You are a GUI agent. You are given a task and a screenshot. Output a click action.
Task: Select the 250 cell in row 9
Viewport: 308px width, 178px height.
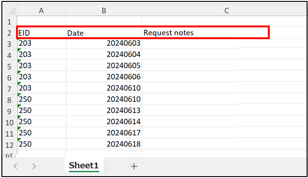(x=42, y=110)
